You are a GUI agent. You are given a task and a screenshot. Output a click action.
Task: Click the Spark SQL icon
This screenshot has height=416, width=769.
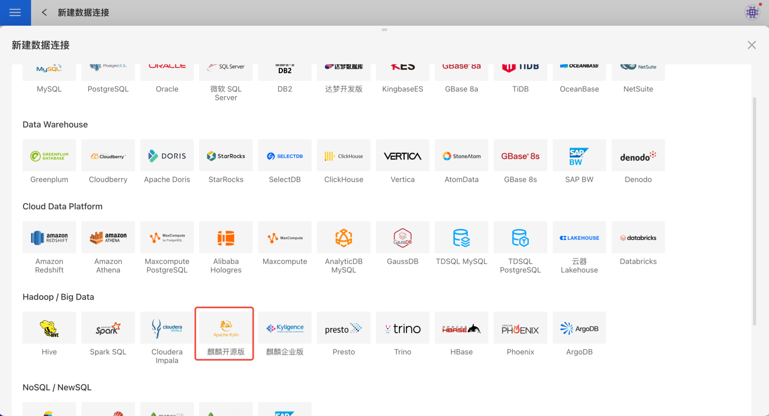tap(108, 328)
